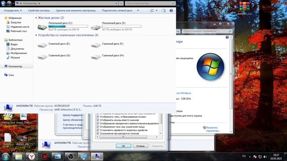Click the Explorer forward arrow button

point(9,3)
